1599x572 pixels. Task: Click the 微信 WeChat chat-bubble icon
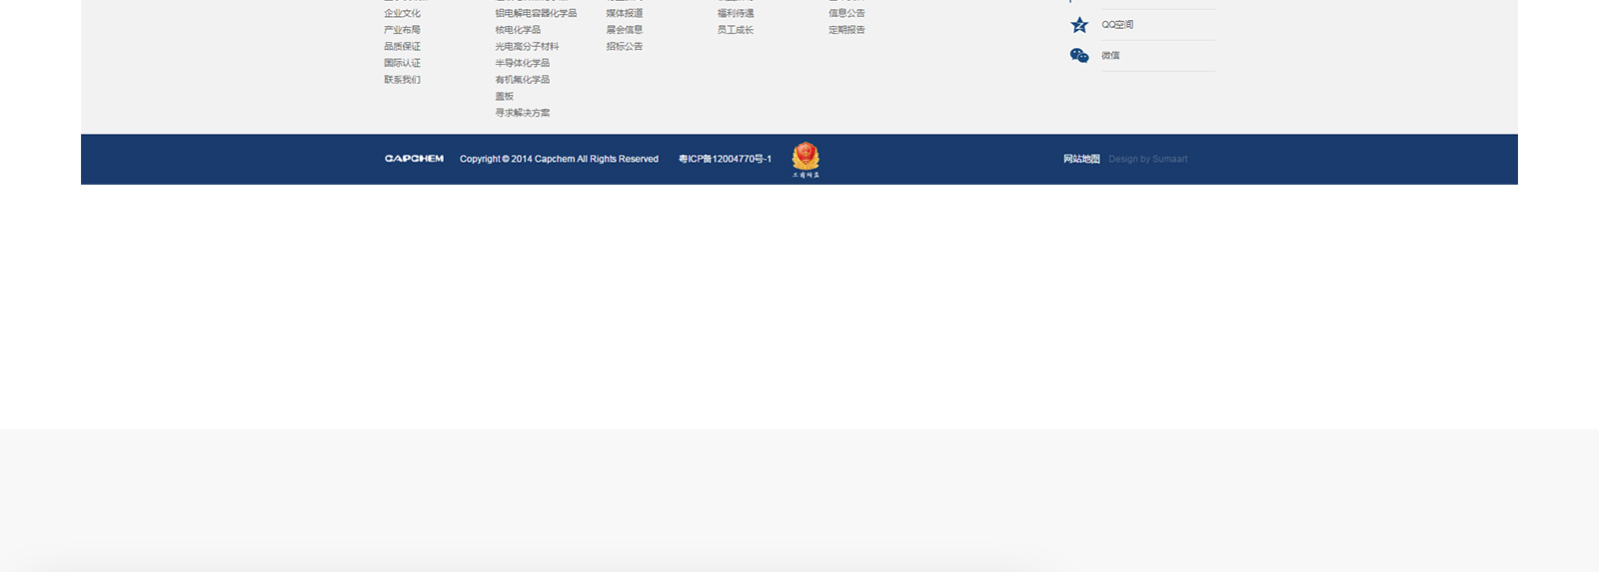(x=1079, y=56)
